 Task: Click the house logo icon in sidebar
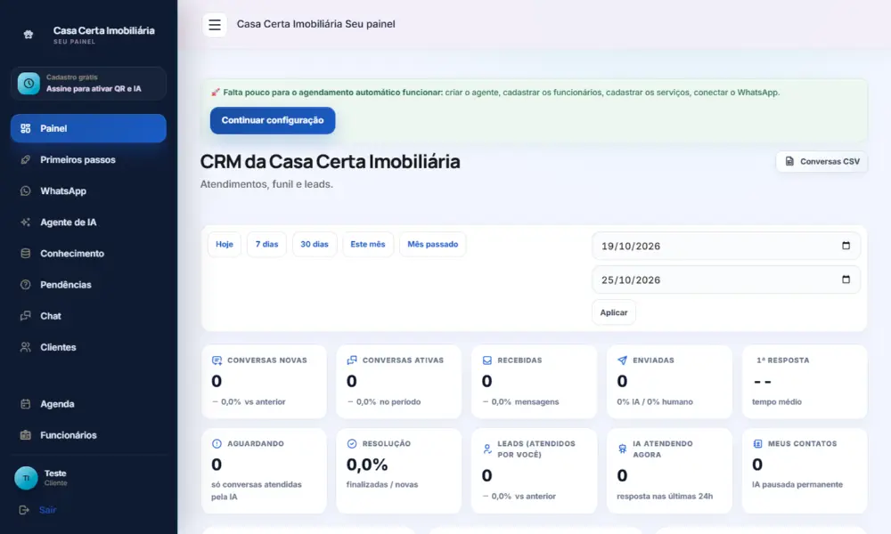(29, 35)
